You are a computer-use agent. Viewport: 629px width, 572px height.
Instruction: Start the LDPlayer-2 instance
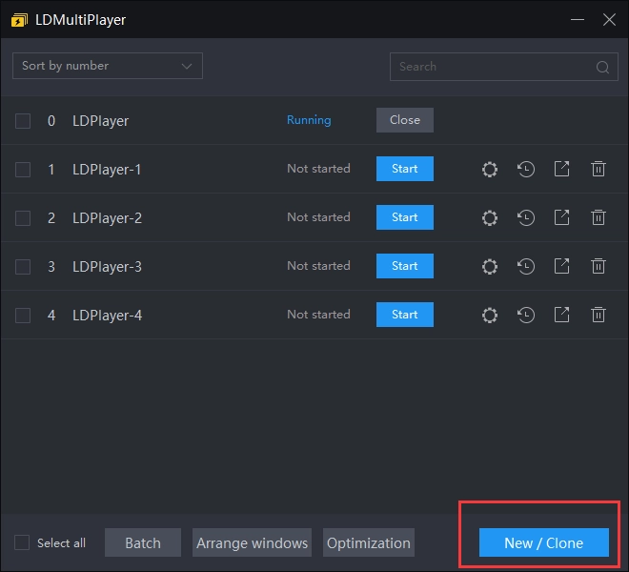[404, 217]
